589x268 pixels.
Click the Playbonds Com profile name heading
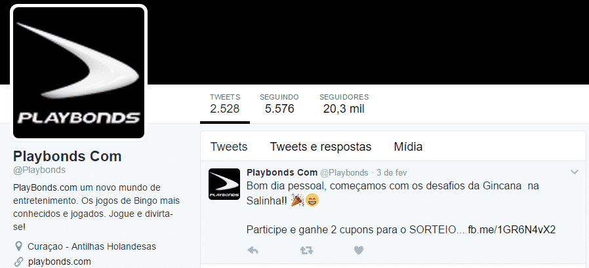[x=68, y=157]
